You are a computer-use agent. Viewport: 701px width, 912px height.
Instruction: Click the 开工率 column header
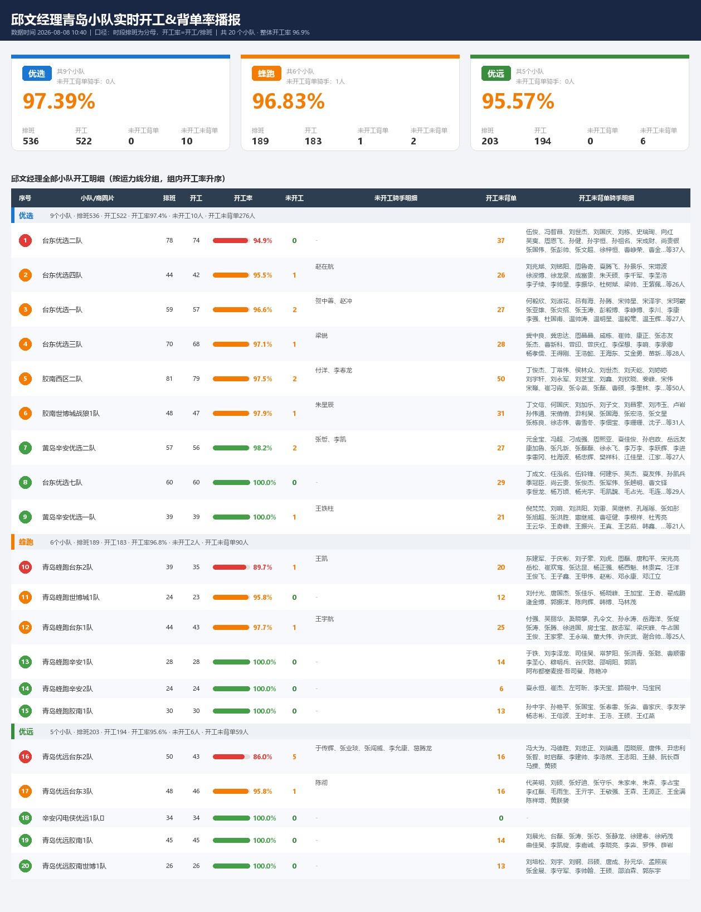click(x=243, y=198)
